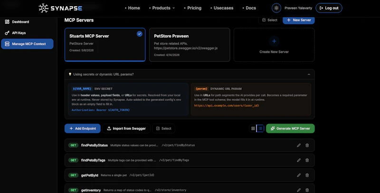Open the PetStore Praveen server card
380x193 pixels.
click(190, 45)
